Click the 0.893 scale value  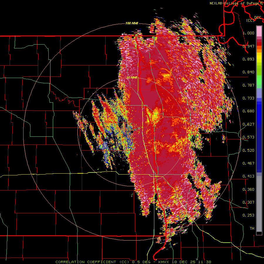[248, 59]
